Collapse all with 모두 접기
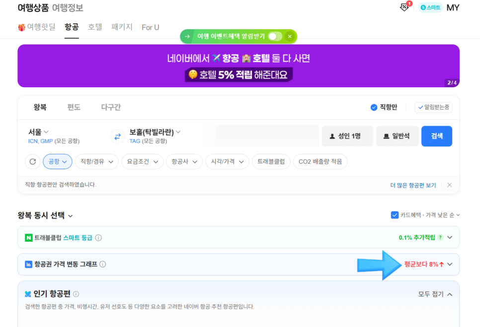Viewport: 480px width, 327px height. 435,294
